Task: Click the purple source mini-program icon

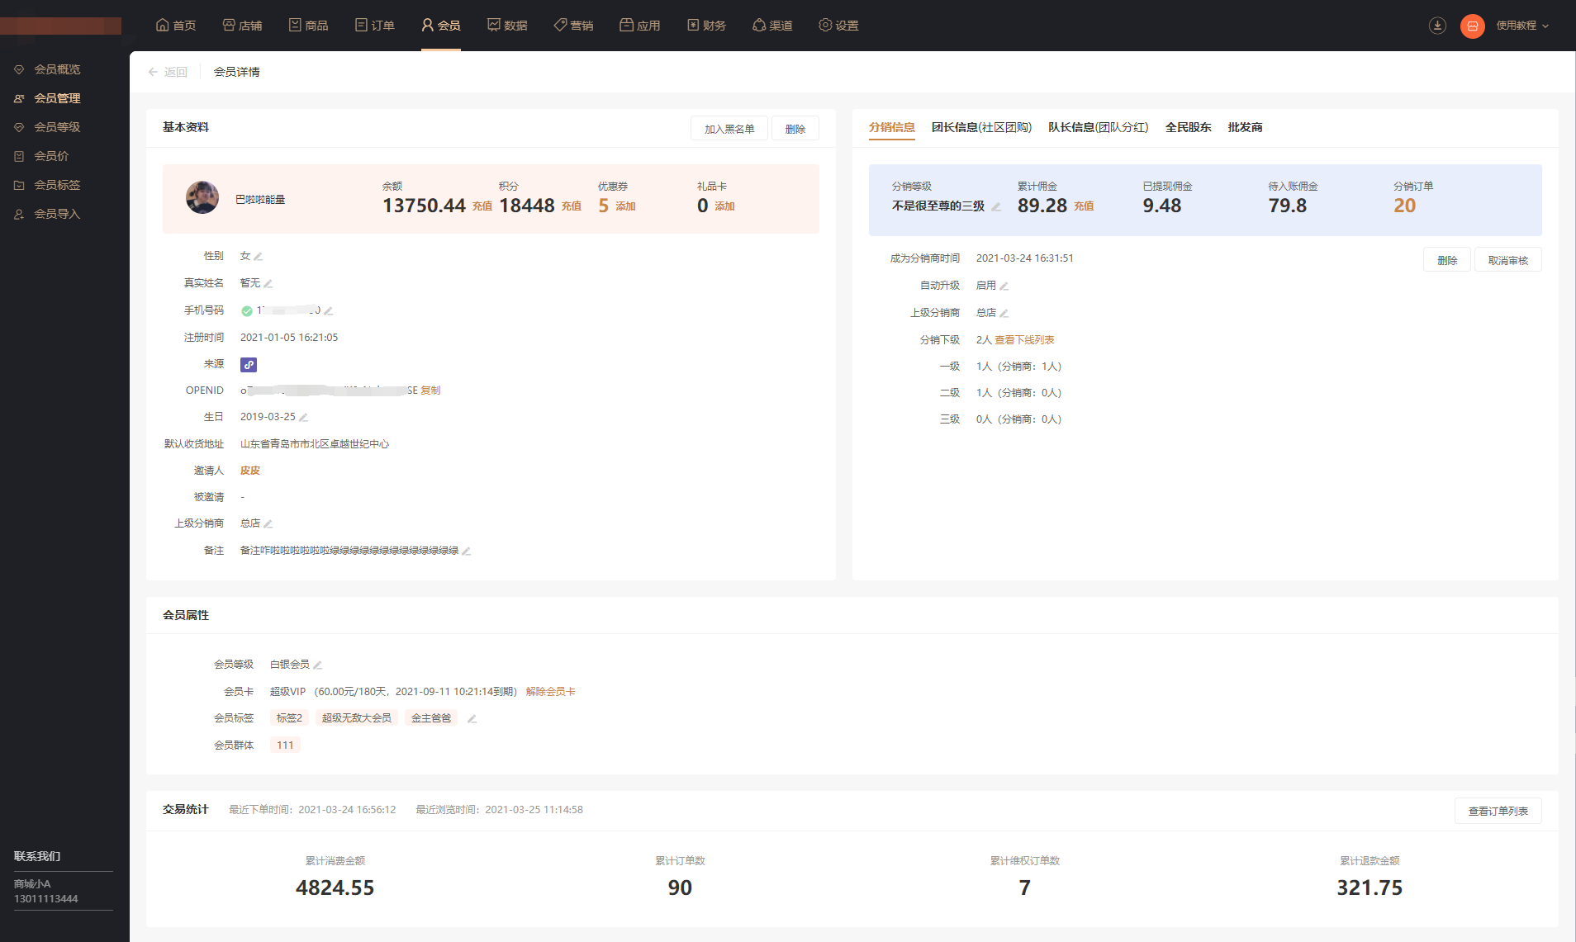Action: click(249, 365)
